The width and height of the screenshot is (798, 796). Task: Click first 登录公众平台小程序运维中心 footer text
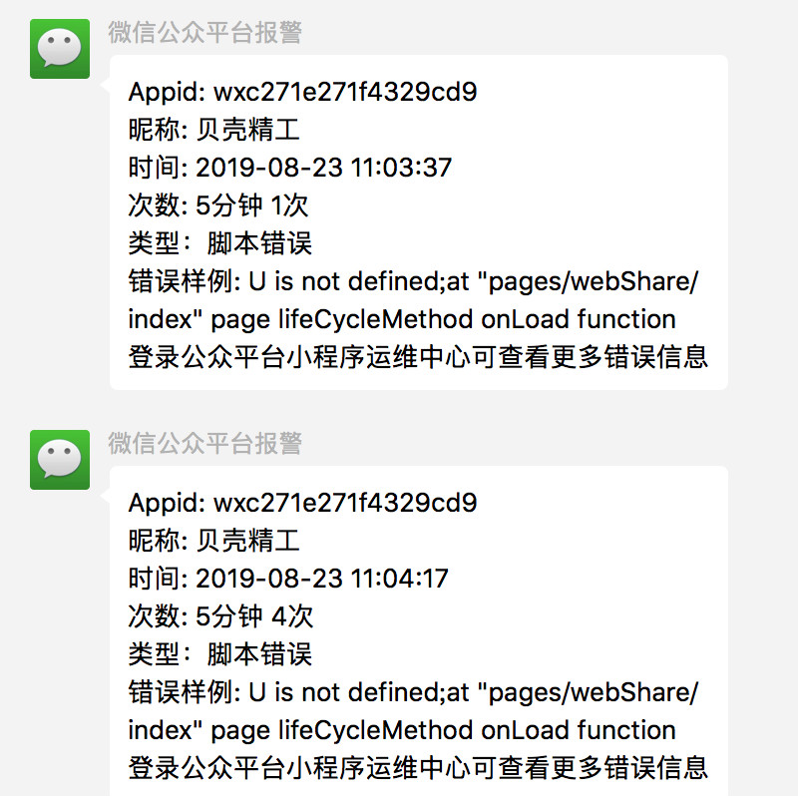tap(299, 357)
